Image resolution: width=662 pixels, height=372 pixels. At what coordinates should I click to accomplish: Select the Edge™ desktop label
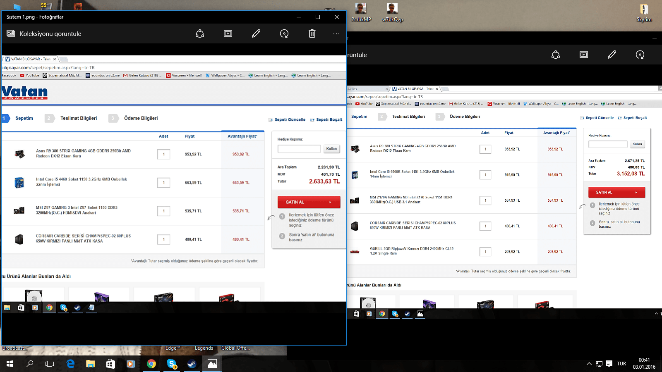[x=173, y=348]
